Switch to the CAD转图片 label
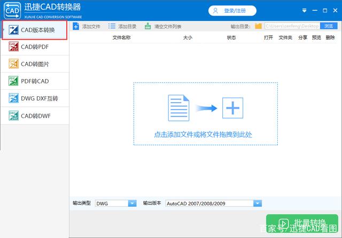This screenshot has width=342, height=238. pyautogui.click(x=35, y=64)
